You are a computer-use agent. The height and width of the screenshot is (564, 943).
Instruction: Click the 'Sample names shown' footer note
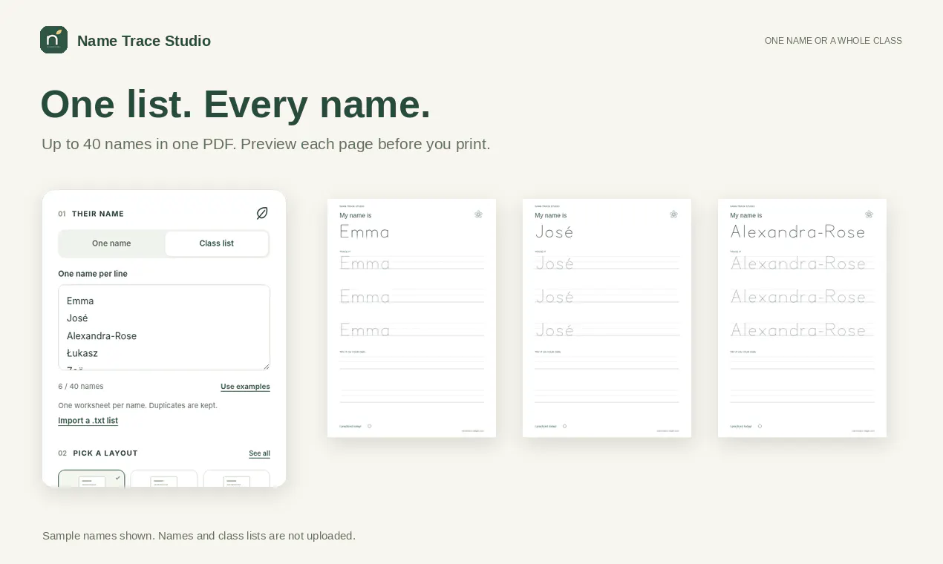coord(199,536)
